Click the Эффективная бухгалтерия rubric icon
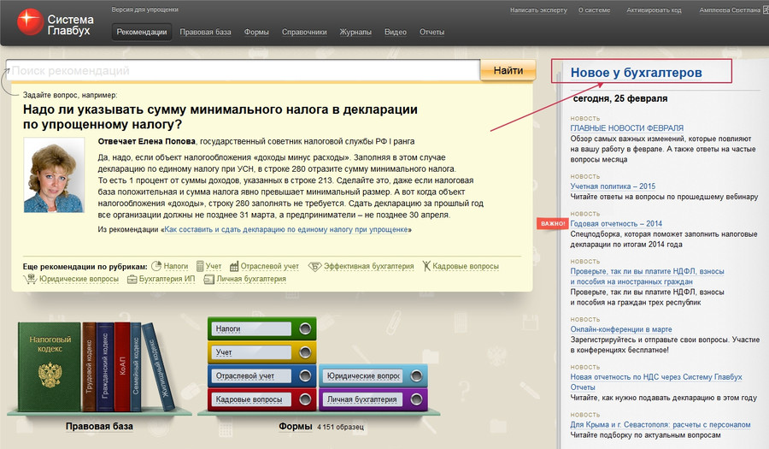The width and height of the screenshot is (769, 449). pyautogui.click(x=314, y=266)
